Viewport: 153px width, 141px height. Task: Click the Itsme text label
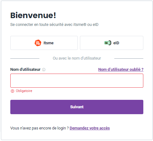point(48,43)
